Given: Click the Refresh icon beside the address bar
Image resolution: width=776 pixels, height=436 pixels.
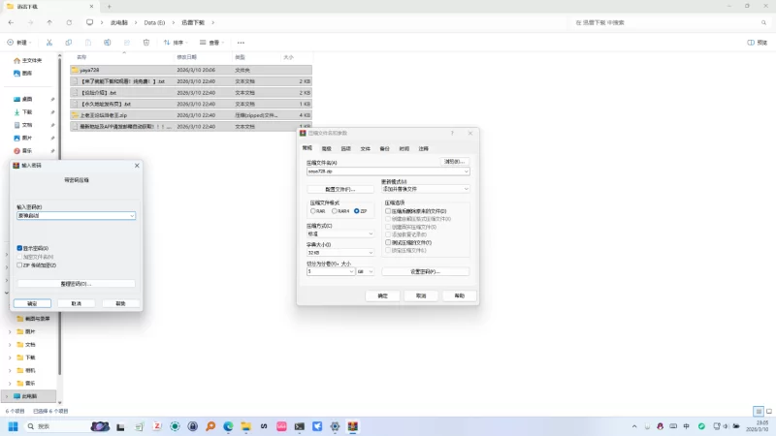Looking at the screenshot, I should coord(69,21).
